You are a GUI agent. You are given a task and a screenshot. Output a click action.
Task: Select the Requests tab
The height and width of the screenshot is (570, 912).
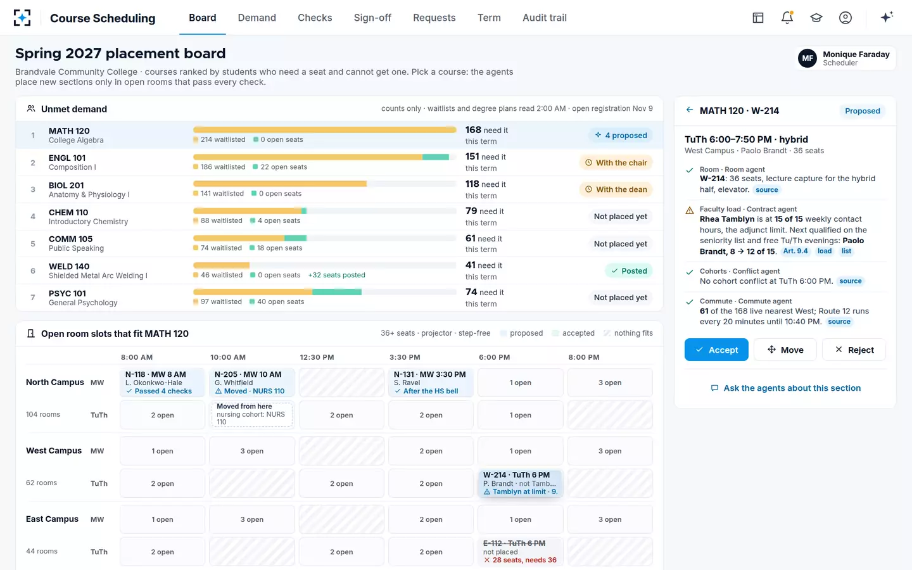click(x=434, y=18)
